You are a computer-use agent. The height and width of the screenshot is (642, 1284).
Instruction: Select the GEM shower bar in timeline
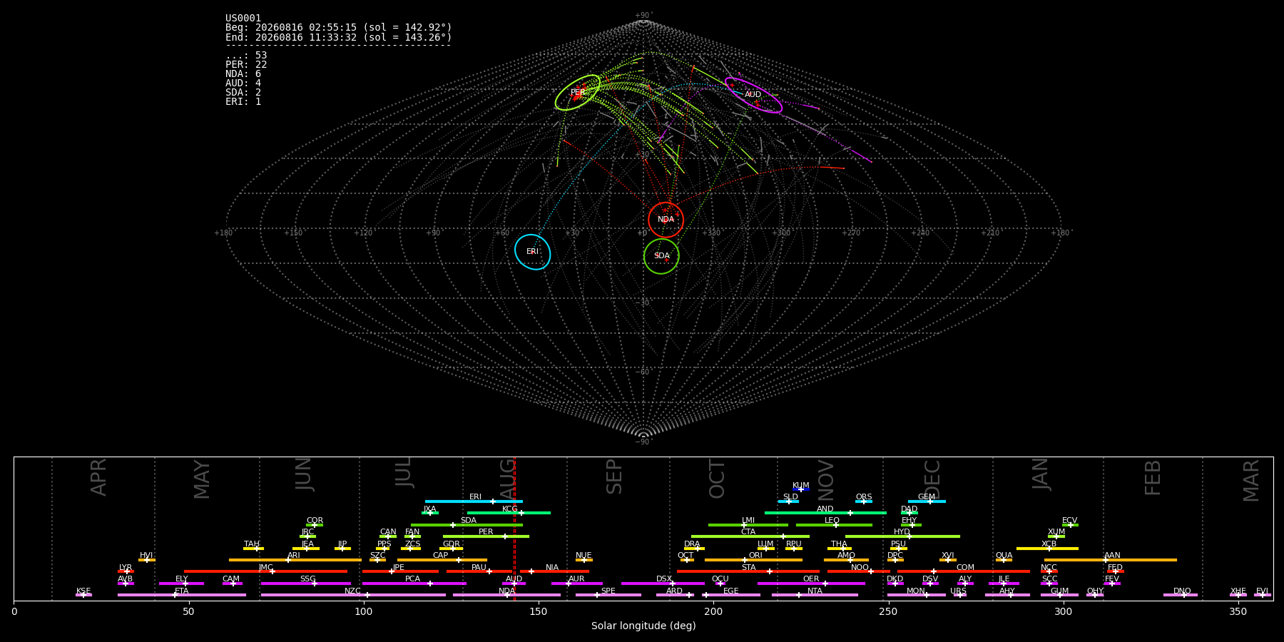tap(927, 501)
